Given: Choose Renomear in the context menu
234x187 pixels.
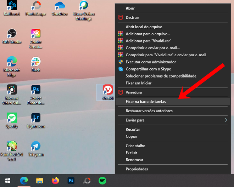Looking at the screenshot, I should (x=173, y=160).
